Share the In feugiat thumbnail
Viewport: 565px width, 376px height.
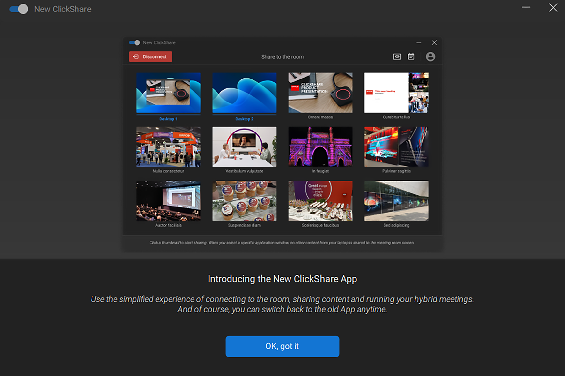click(320, 147)
